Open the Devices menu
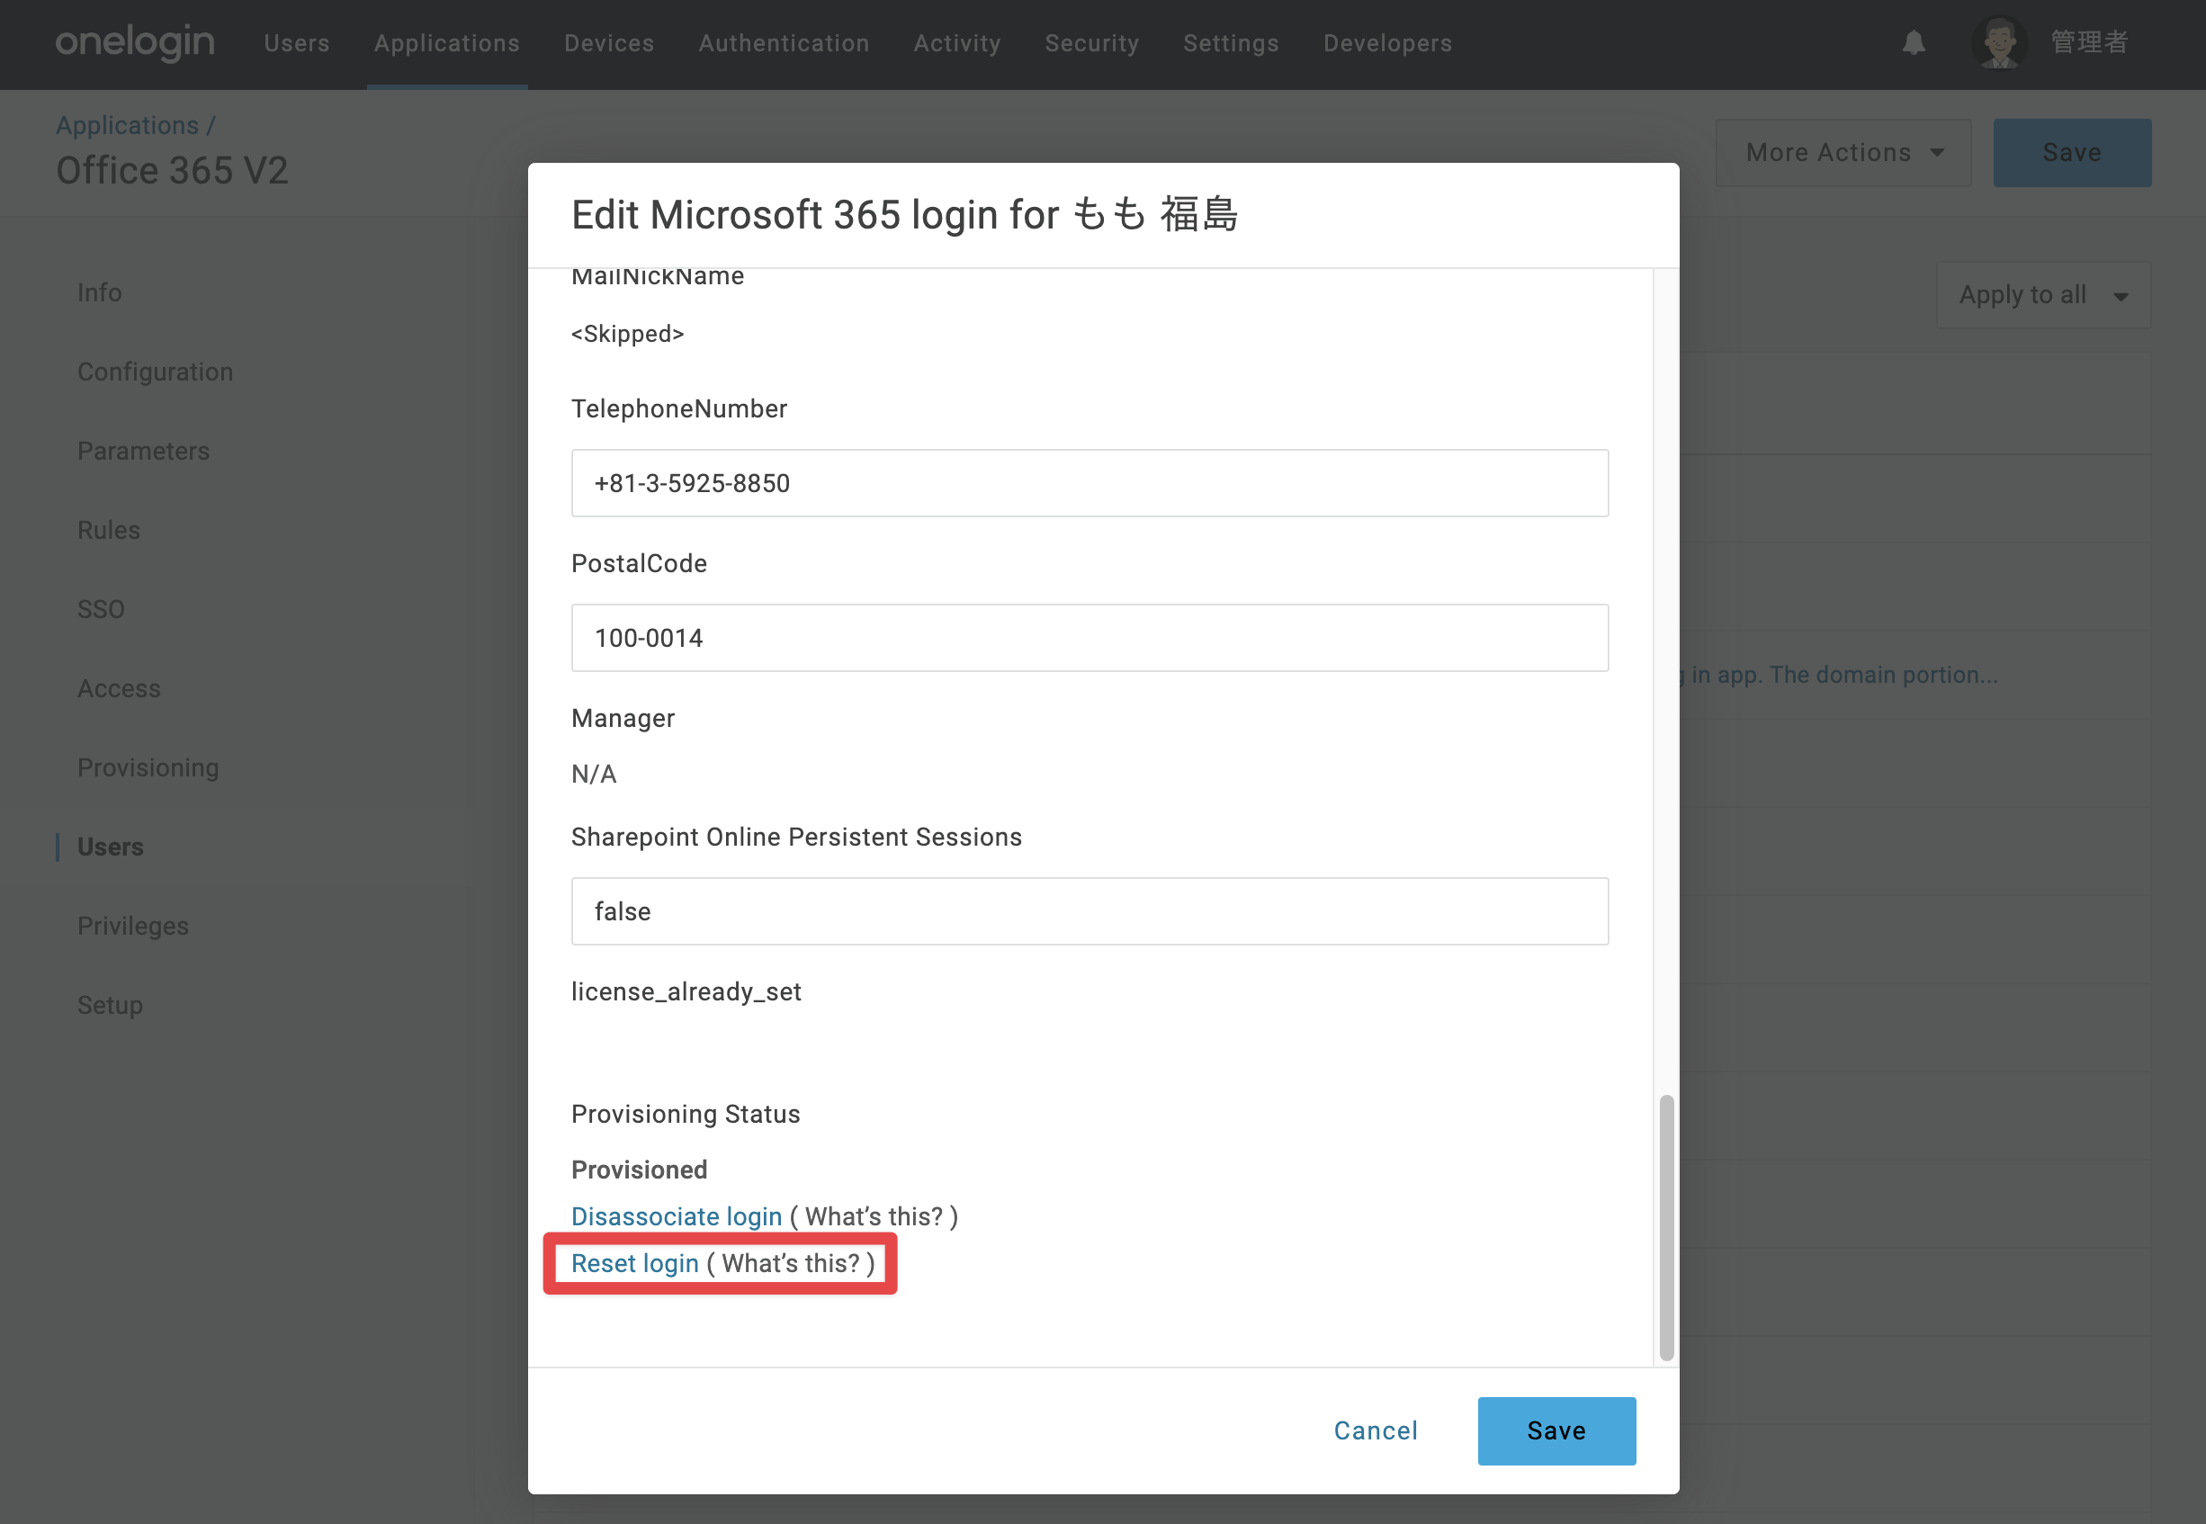The height and width of the screenshot is (1524, 2206). coord(609,43)
